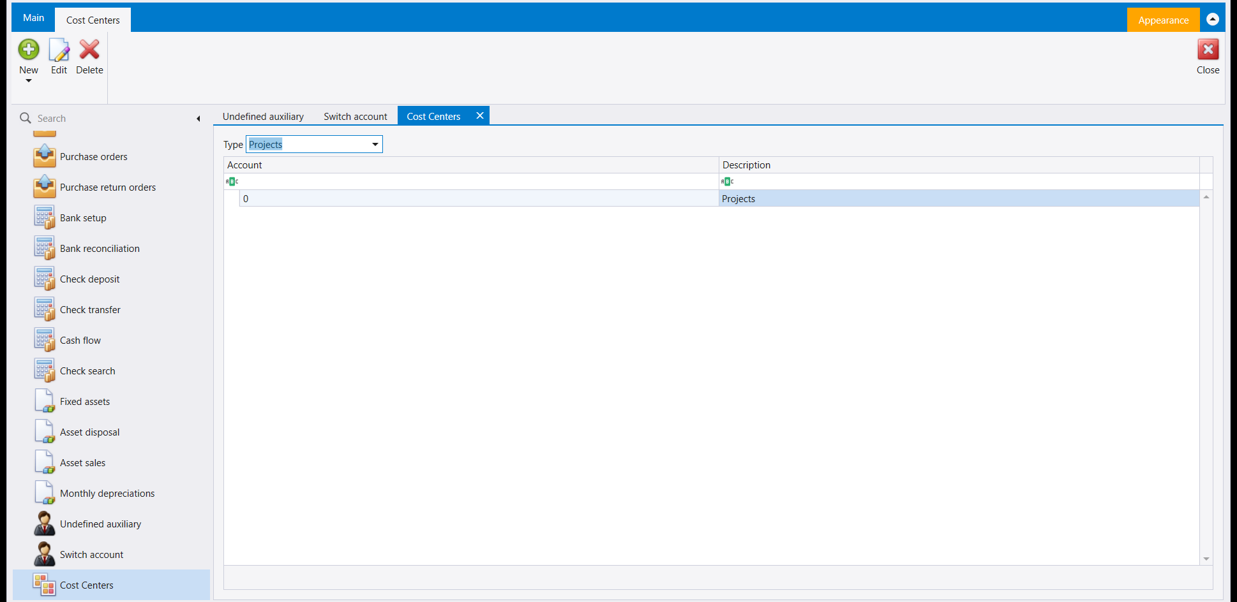Click the Edit pencil icon
Image resolution: width=1237 pixels, height=602 pixels.
(x=59, y=49)
